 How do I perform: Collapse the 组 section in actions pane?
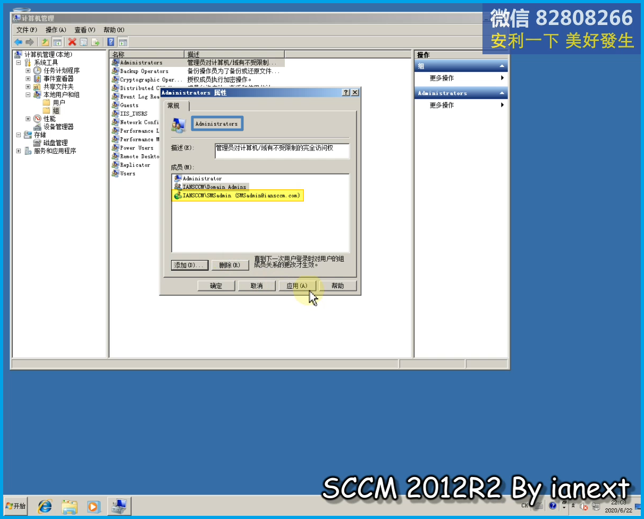(502, 66)
